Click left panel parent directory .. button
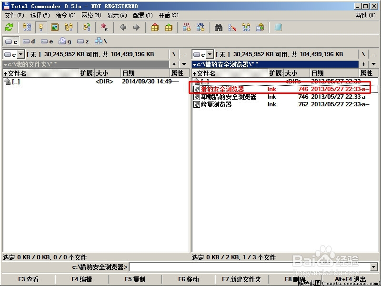Screen dimensions: 381x286 (184, 54)
